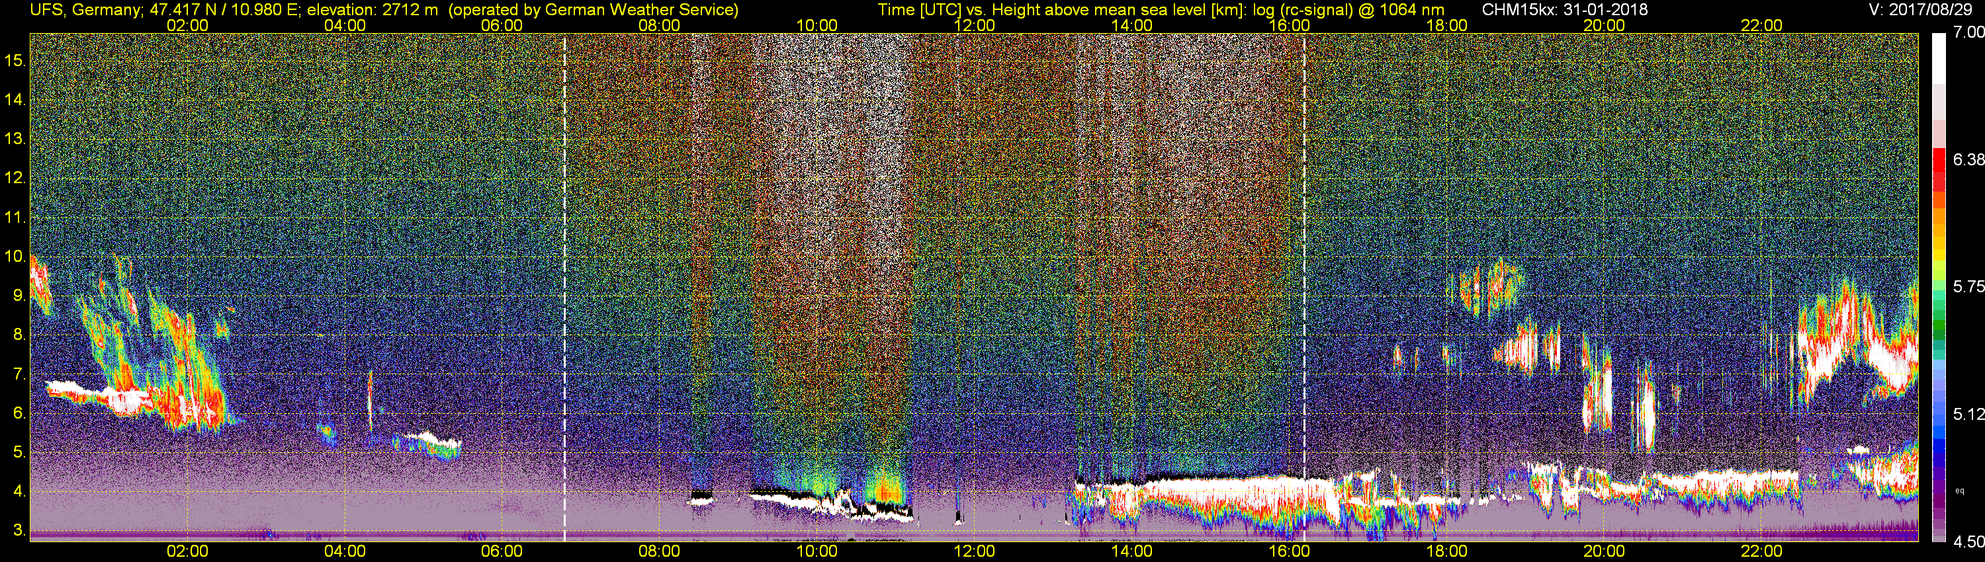Screen dimensions: 1985x562
Task: Click the 02:00 label on bottom time axis
Action: click(x=187, y=551)
